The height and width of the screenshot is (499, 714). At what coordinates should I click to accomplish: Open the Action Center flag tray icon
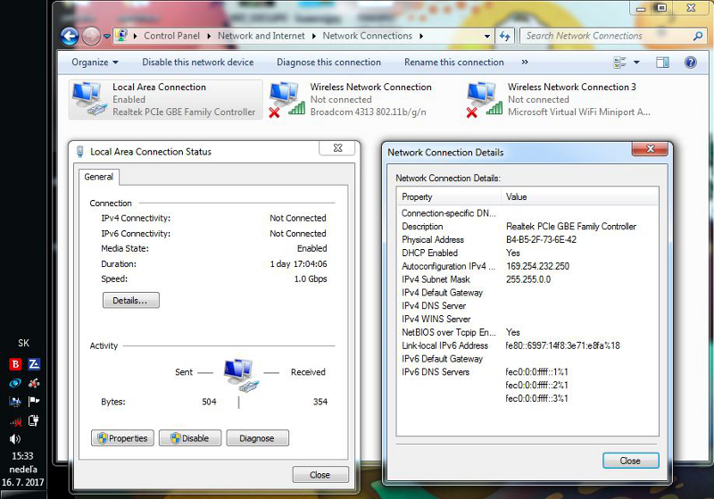point(34,402)
